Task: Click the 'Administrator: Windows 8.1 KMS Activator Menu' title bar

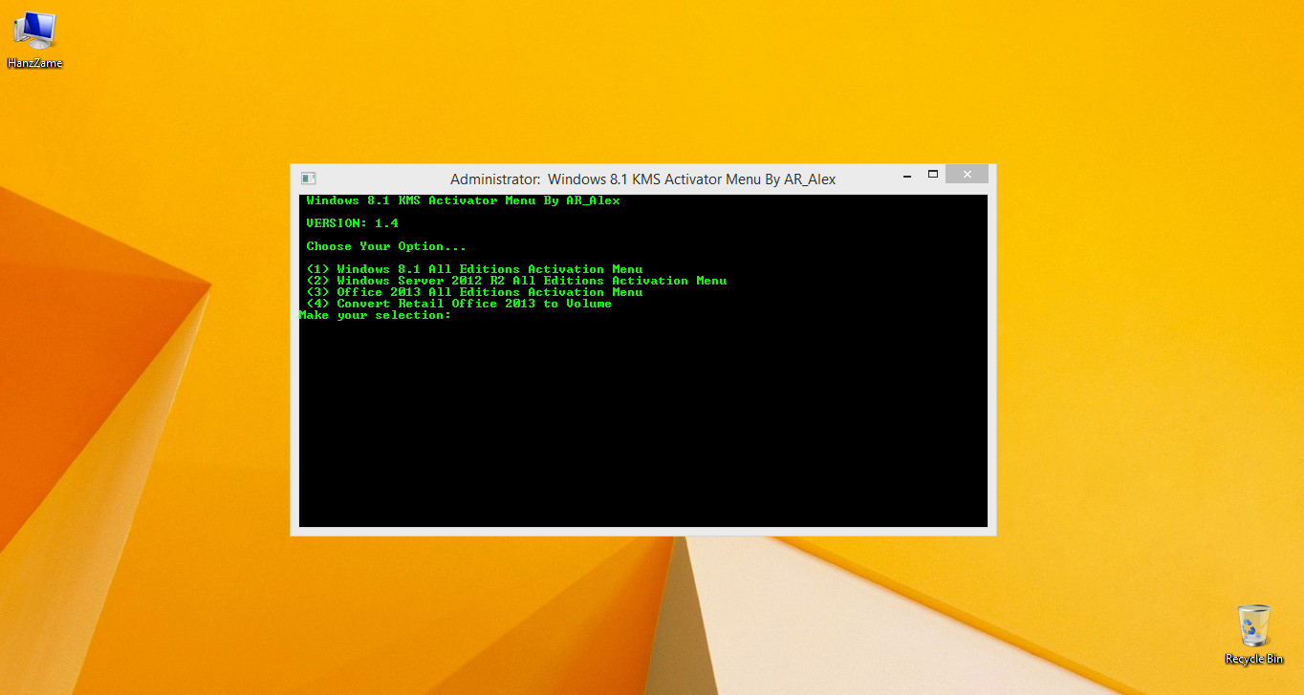Action: [x=642, y=179]
